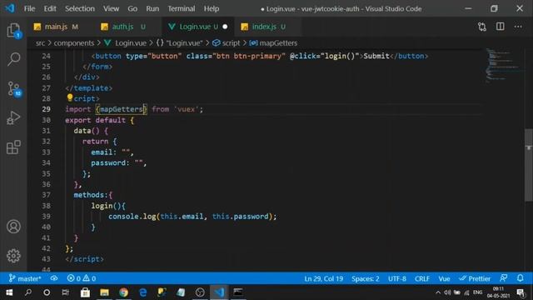This screenshot has height=300, width=533.
Task: Place cursor on the mapGetters import
Action: (122, 109)
